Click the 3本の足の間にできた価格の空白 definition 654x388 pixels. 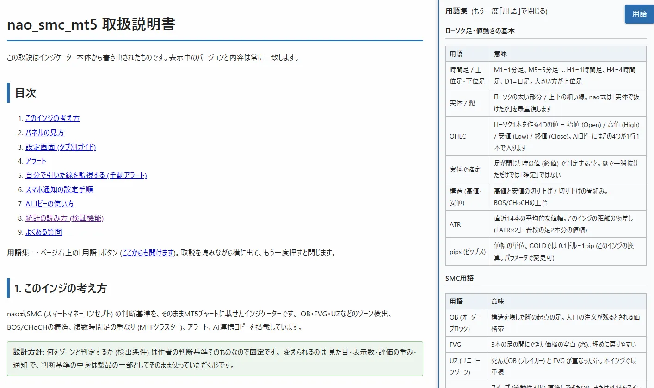[x=567, y=345]
